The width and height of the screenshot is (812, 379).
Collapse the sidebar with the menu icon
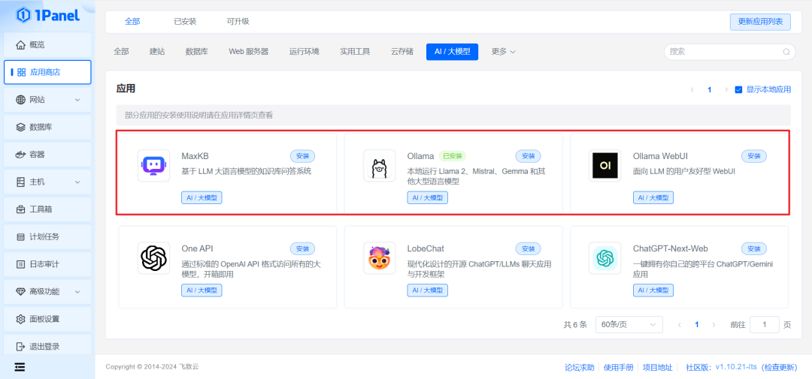point(20,366)
